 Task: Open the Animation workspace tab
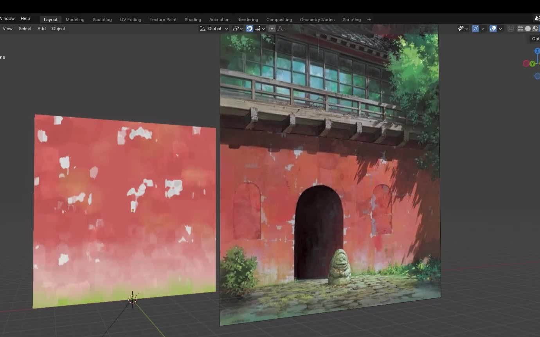click(219, 19)
